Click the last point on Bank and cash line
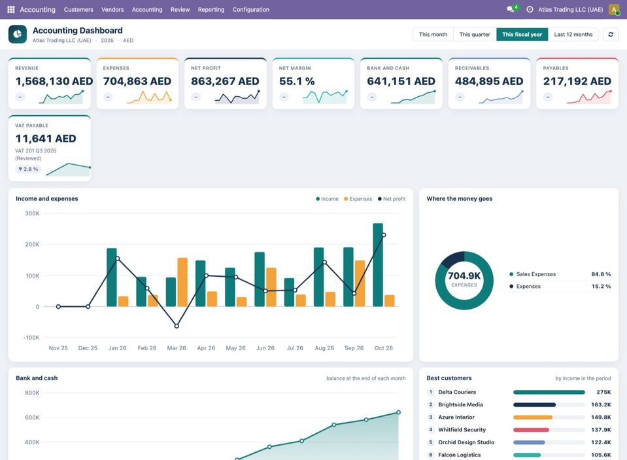This screenshot has width=627, height=460. [398, 412]
